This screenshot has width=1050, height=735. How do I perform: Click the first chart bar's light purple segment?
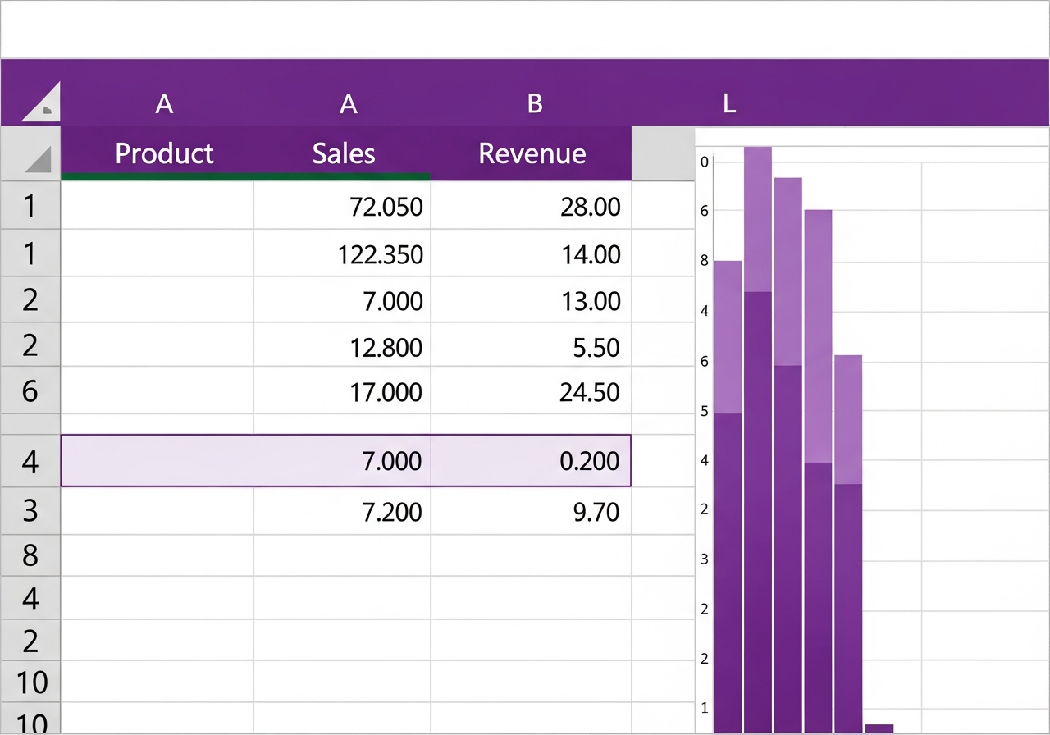(x=728, y=337)
